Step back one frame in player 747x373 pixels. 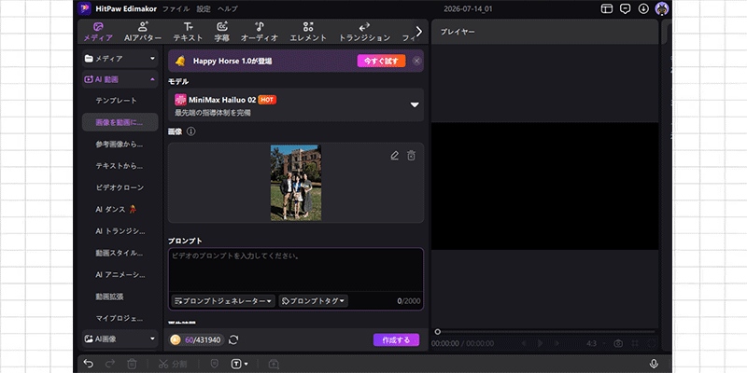524,343
